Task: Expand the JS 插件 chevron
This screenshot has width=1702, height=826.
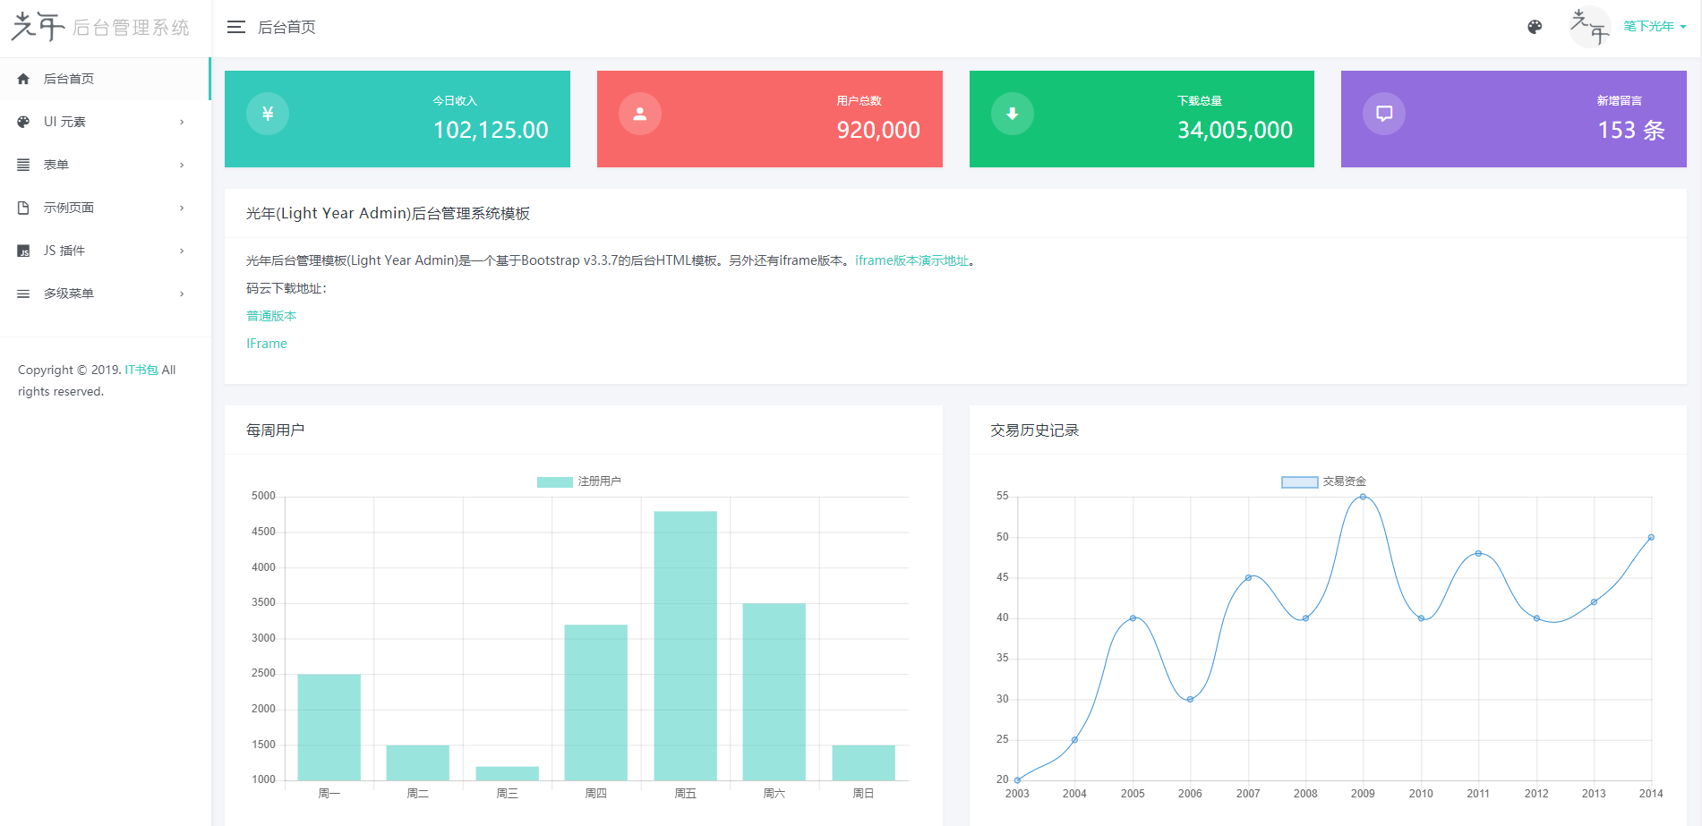Action: coord(182,251)
